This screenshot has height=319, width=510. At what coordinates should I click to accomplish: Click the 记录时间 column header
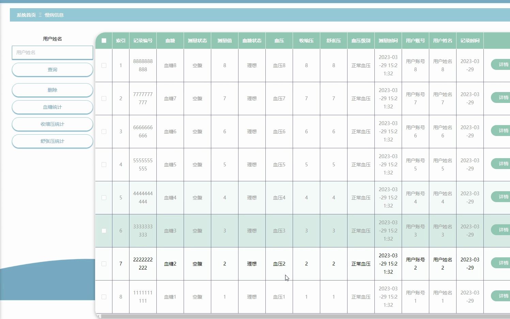[x=470, y=41]
